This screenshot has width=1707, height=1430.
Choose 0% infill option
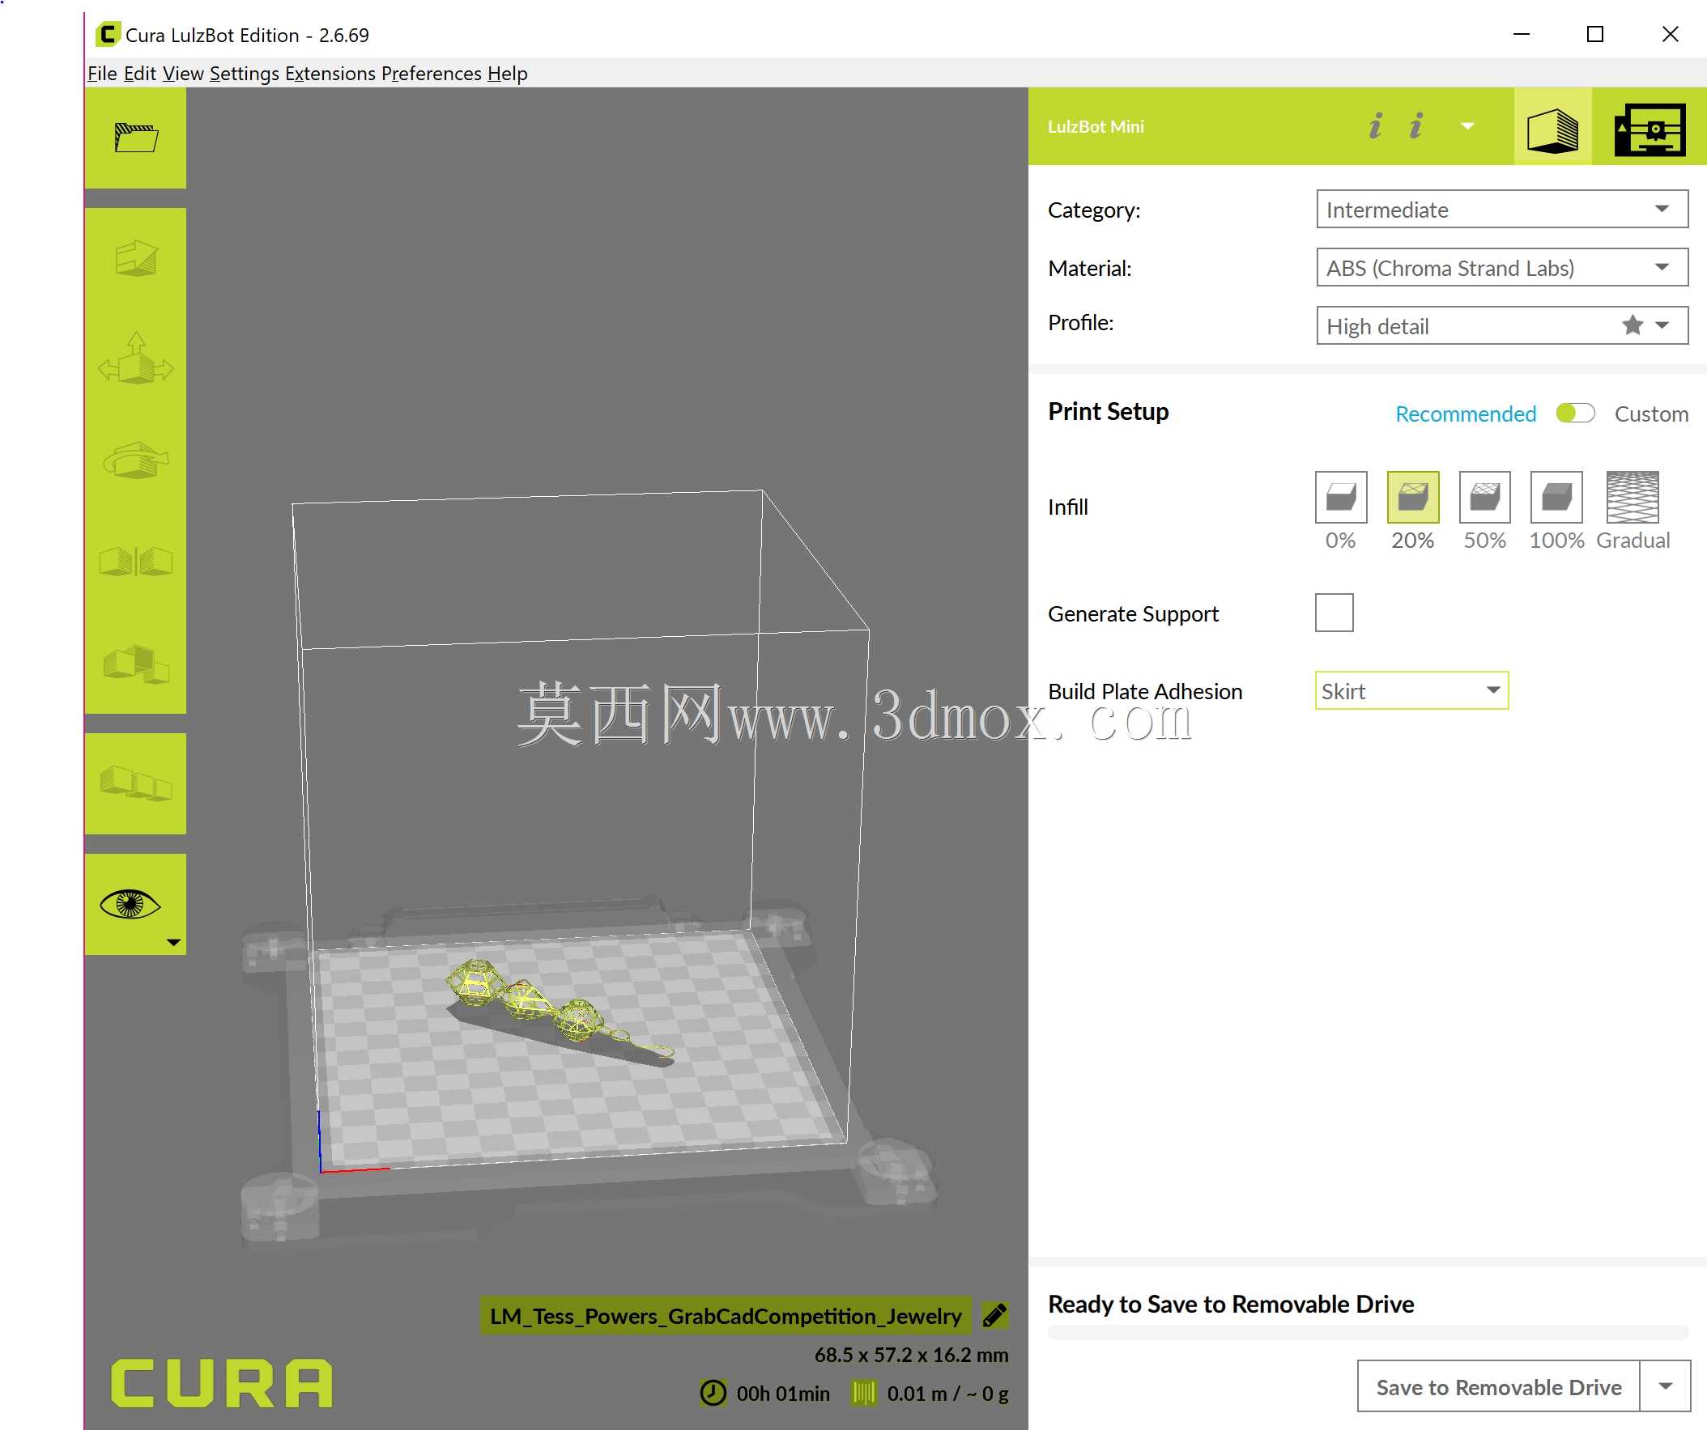click(x=1341, y=497)
